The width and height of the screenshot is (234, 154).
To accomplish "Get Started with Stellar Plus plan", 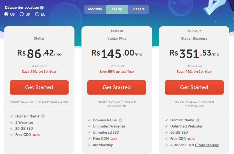I will coord(117,87).
